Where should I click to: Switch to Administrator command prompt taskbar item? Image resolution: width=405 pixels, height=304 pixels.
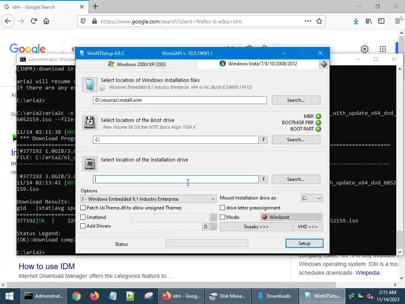point(44,296)
